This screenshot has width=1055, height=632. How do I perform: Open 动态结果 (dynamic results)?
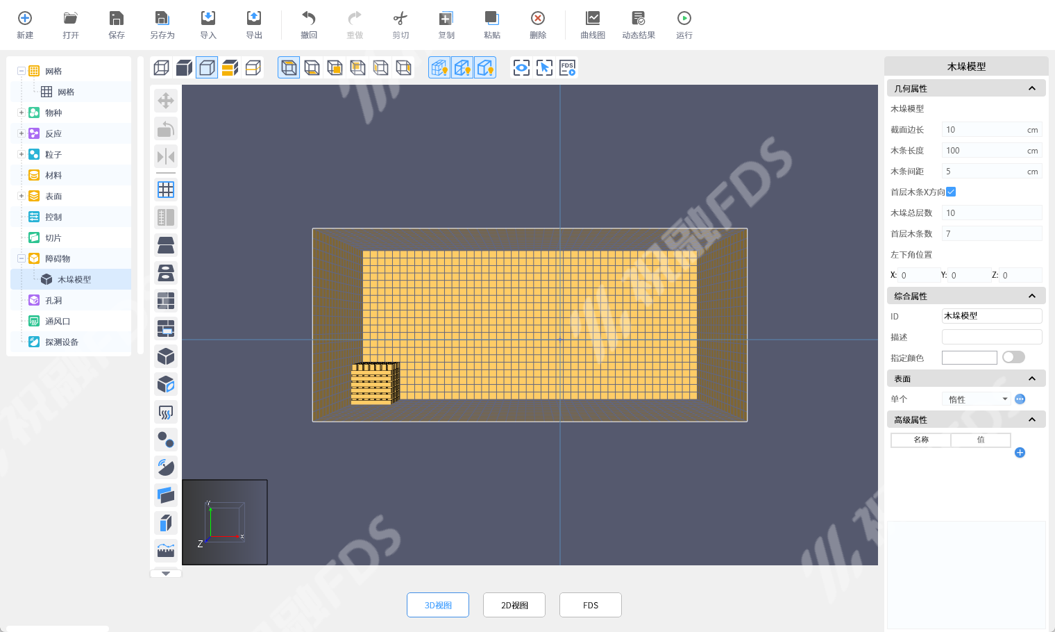point(639,19)
